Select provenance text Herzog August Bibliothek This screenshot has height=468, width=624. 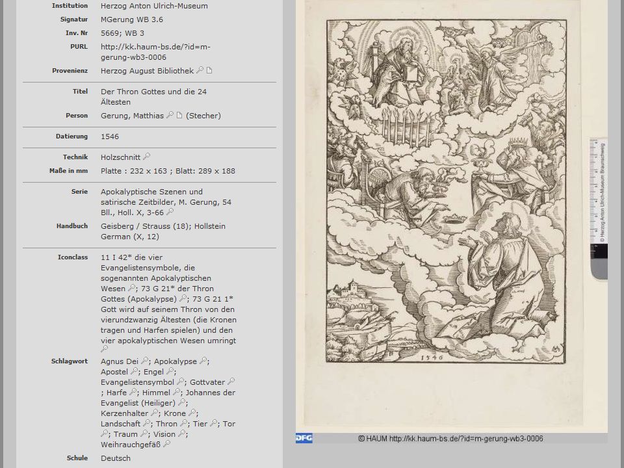(148, 71)
